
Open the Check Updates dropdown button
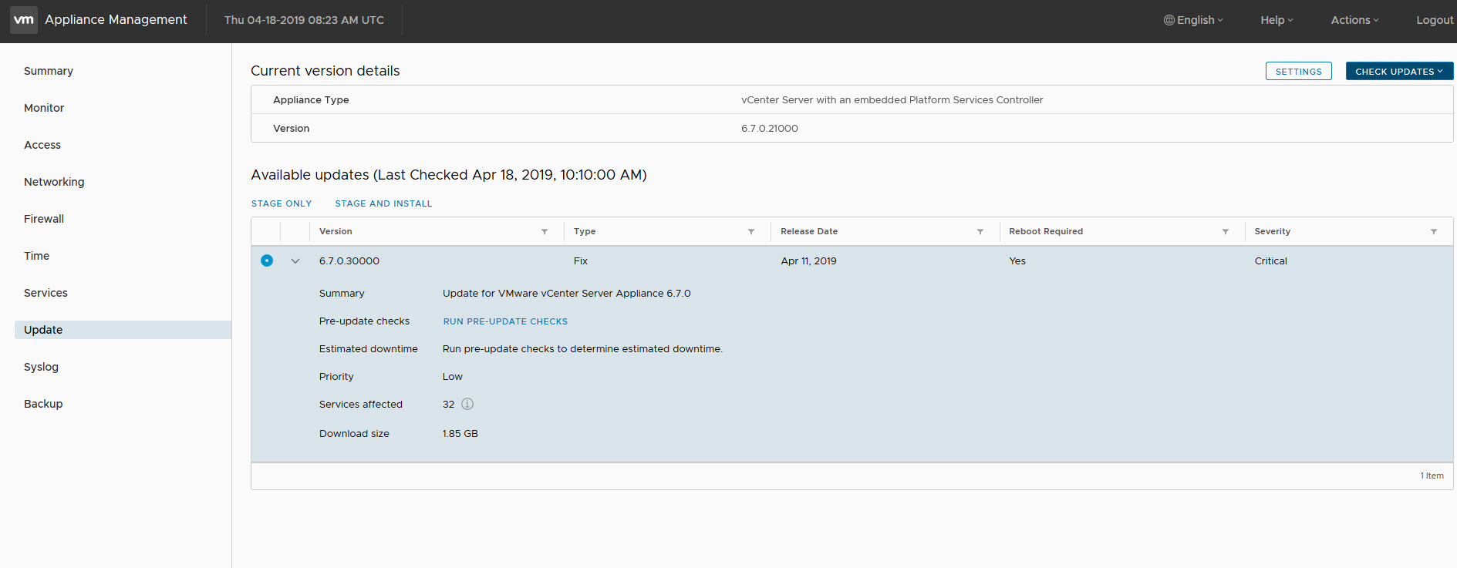click(1399, 72)
